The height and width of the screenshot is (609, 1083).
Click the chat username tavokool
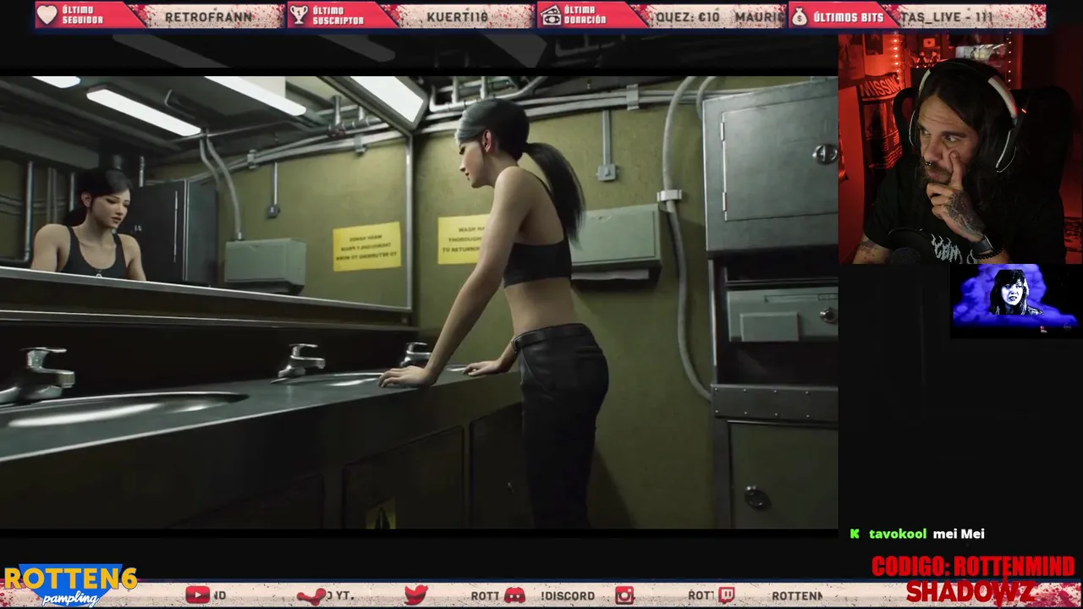click(898, 534)
